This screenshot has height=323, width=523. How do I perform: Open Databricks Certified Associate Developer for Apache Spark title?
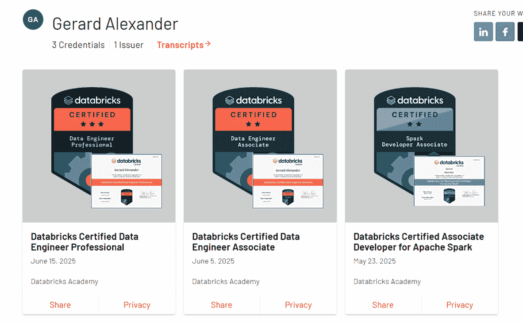coord(419,242)
